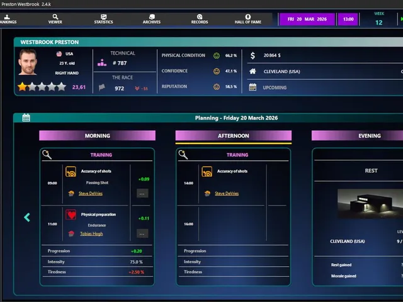Image resolution: width=403 pixels, height=302 pixels.
Task: Click the Rest gained label
Action: click(341, 265)
